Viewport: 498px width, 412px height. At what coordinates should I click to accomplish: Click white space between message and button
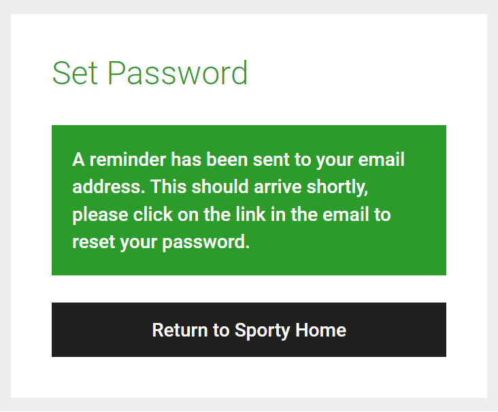pyautogui.click(x=249, y=289)
